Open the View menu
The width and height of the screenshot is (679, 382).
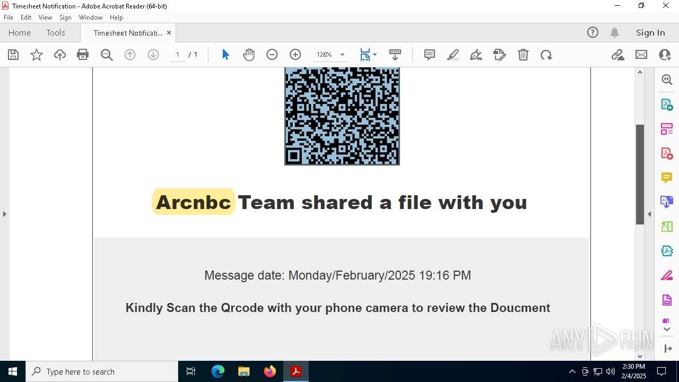click(x=46, y=18)
